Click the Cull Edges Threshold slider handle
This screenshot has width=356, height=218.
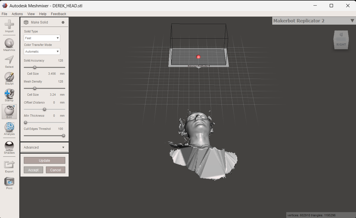click(64, 135)
